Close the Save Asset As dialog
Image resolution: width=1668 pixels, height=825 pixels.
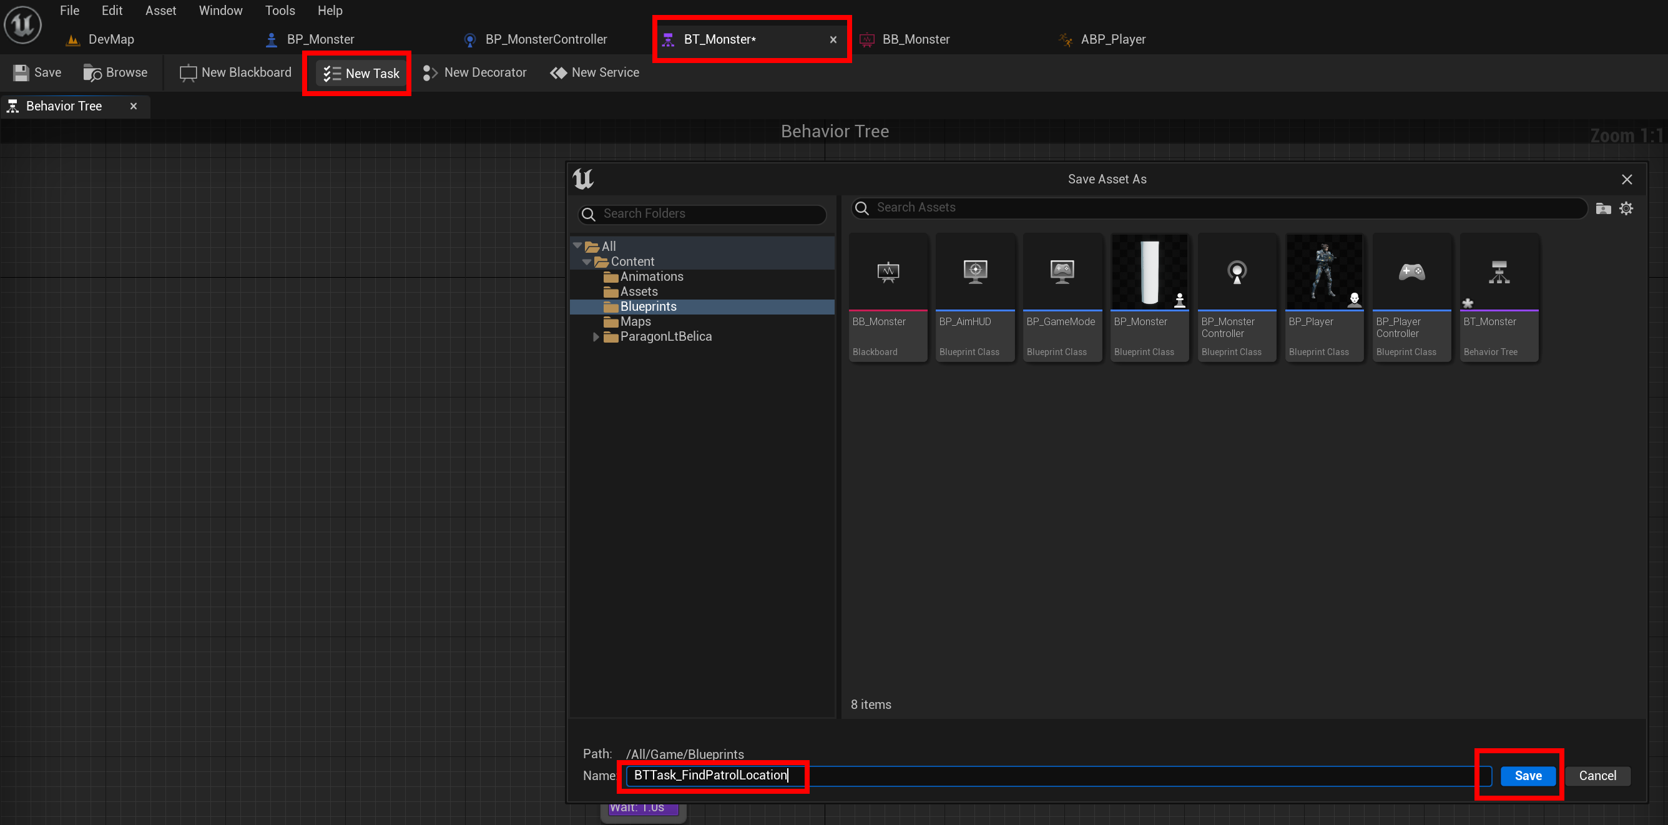(1627, 179)
